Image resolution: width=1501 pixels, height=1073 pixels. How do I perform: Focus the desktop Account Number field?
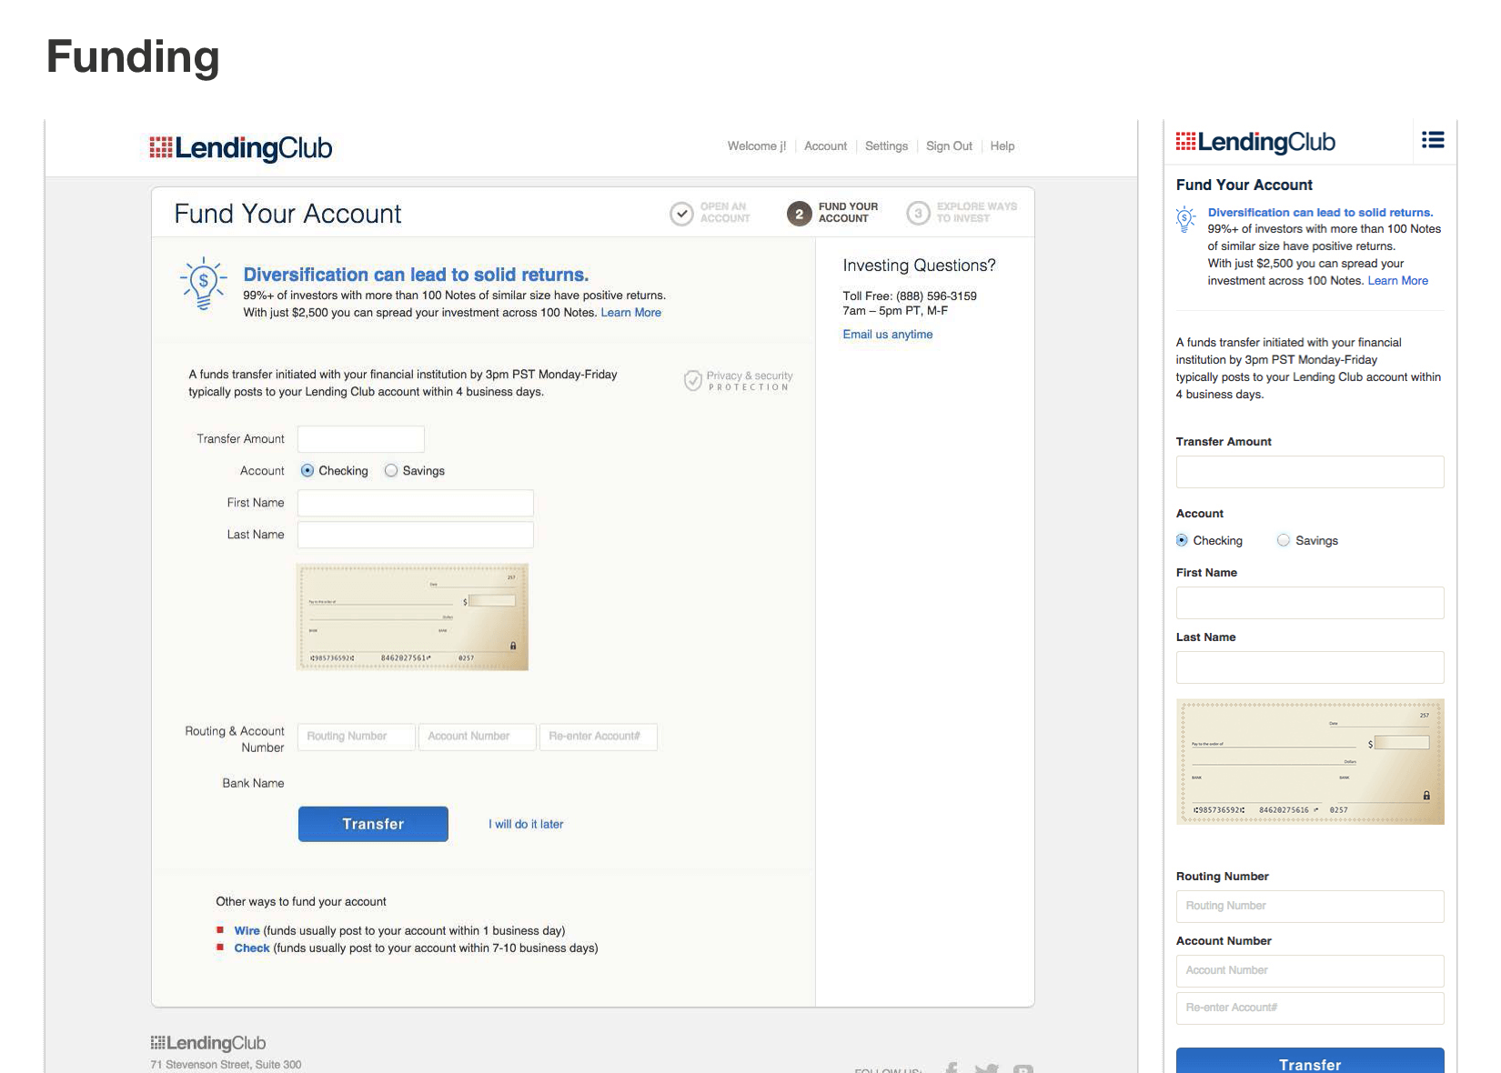[x=478, y=737]
